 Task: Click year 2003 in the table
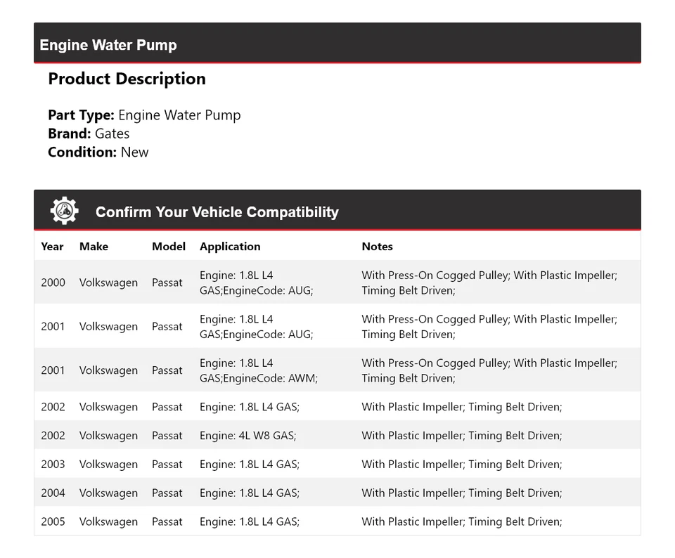tap(53, 465)
